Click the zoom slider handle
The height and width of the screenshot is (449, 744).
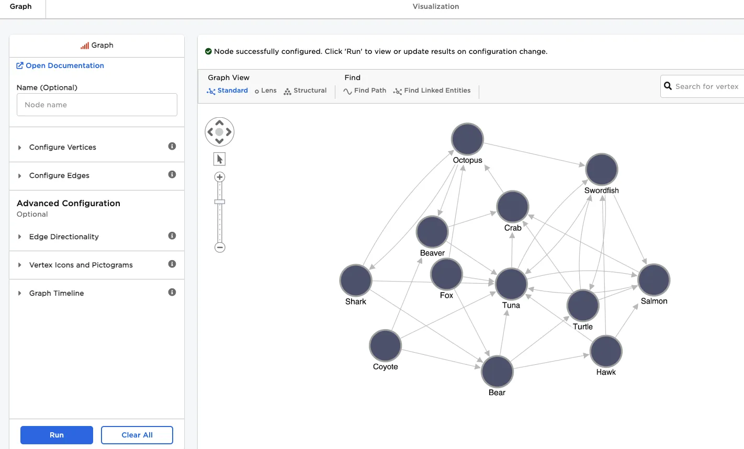click(220, 201)
